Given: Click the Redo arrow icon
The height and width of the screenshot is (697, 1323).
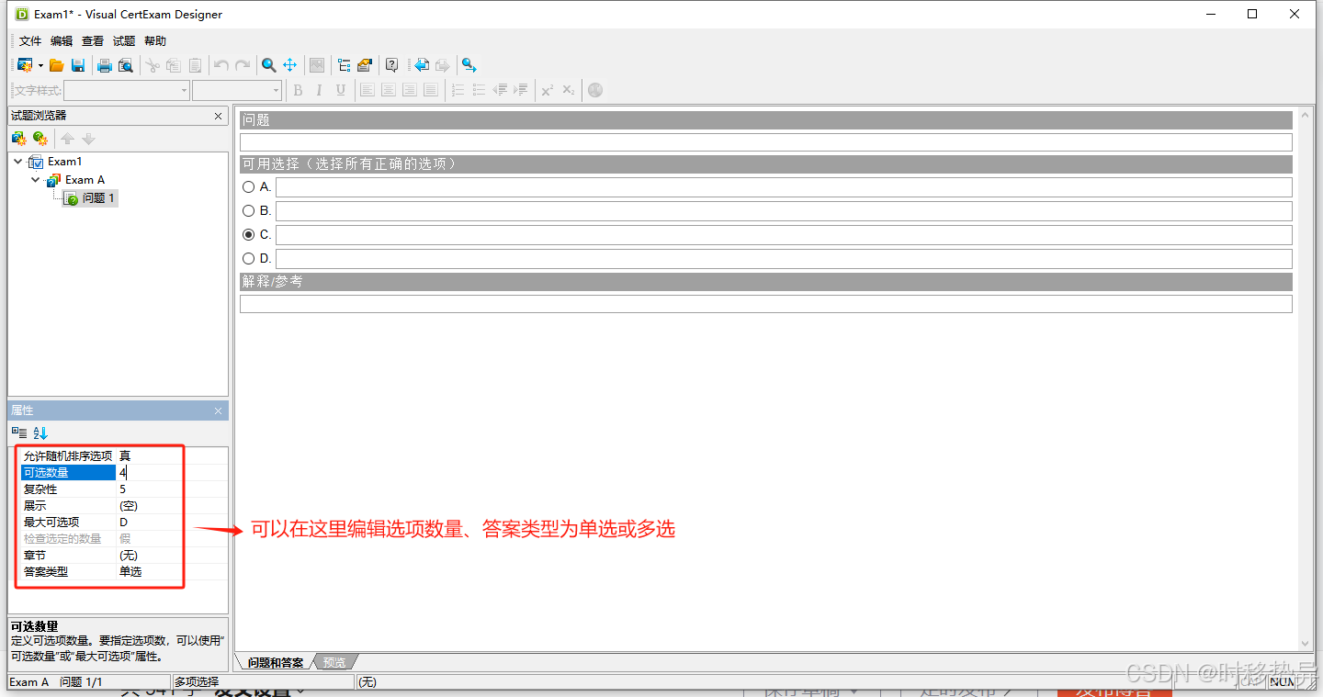Looking at the screenshot, I should (243, 65).
